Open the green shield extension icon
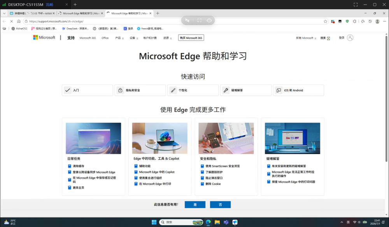Screen dimensions: 389x227 (347, 21)
